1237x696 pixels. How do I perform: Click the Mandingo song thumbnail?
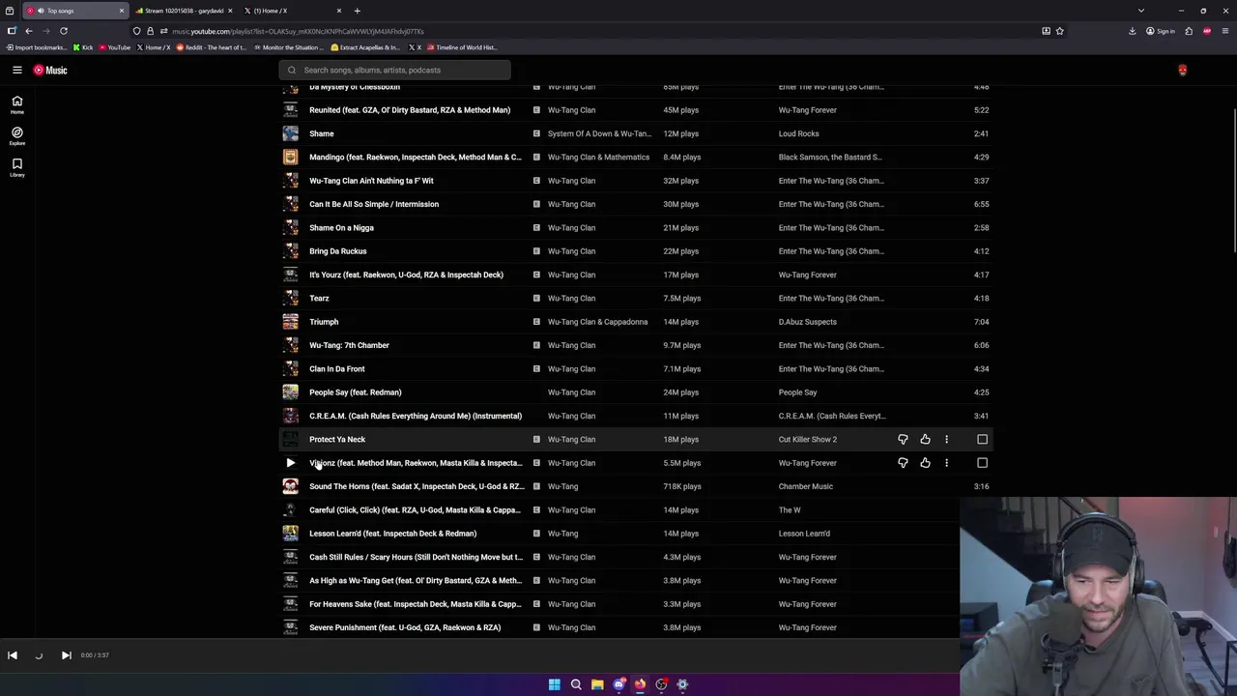coord(290,157)
